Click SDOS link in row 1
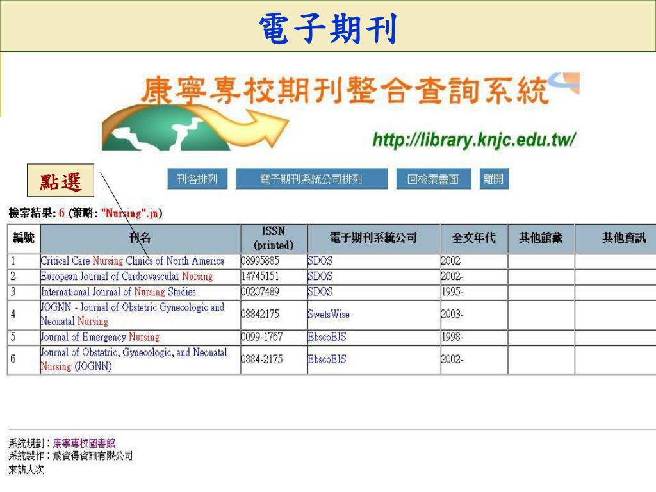Screen dimensions: 656x492 (320, 261)
